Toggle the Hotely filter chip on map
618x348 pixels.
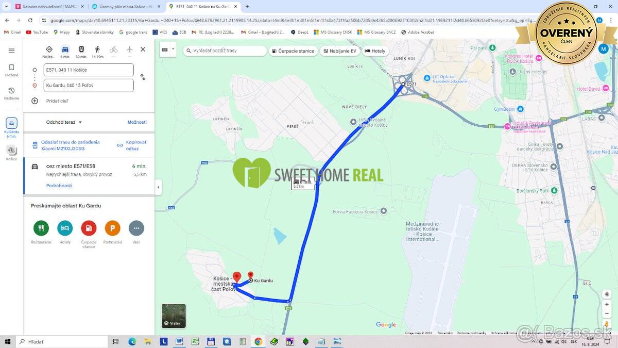pos(375,51)
